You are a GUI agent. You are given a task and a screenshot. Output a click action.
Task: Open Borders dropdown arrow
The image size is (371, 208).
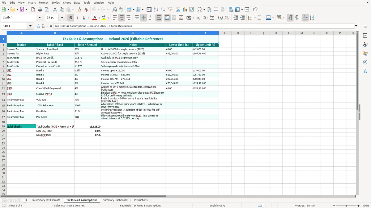(x=255, y=18)
